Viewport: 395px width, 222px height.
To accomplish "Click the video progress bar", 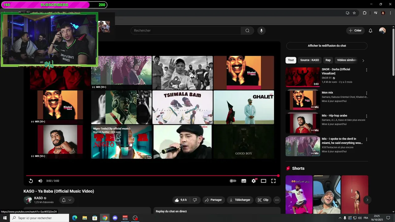I will tap(152, 176).
